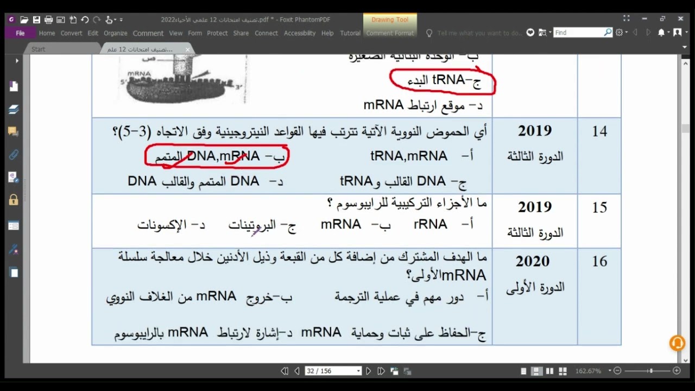The image size is (695, 391).
Task: Click the lightbulb Tell Me icon
Action: [x=429, y=33]
